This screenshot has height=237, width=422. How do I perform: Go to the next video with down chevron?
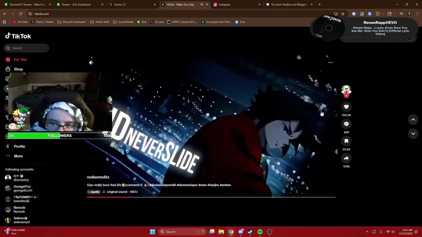click(x=413, y=134)
